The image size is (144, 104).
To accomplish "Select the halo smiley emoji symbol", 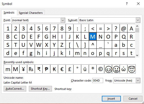I will pos(131,69).
